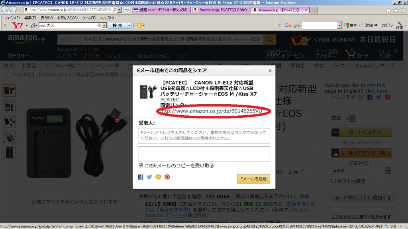Click the recipient email address field
Image resolution: width=408 pixels, height=229 pixels.
point(204,136)
